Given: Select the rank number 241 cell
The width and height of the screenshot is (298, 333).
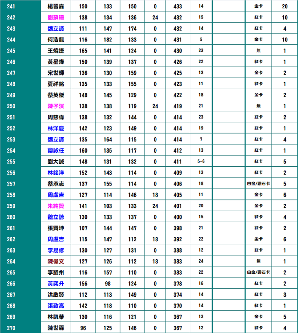Looking at the screenshot, I should (11, 6).
